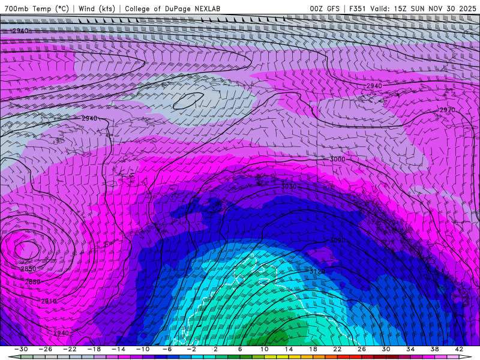Select the 2880 height contour label

[32, 282]
